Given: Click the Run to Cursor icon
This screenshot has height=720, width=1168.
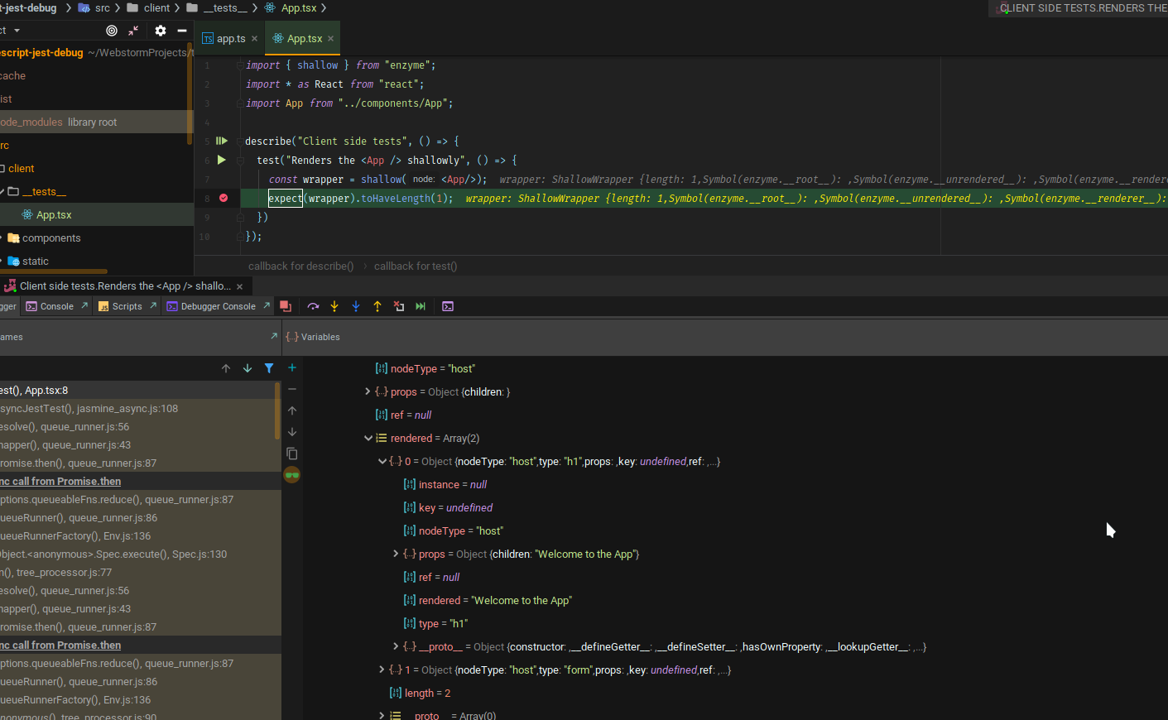Looking at the screenshot, I should [421, 306].
